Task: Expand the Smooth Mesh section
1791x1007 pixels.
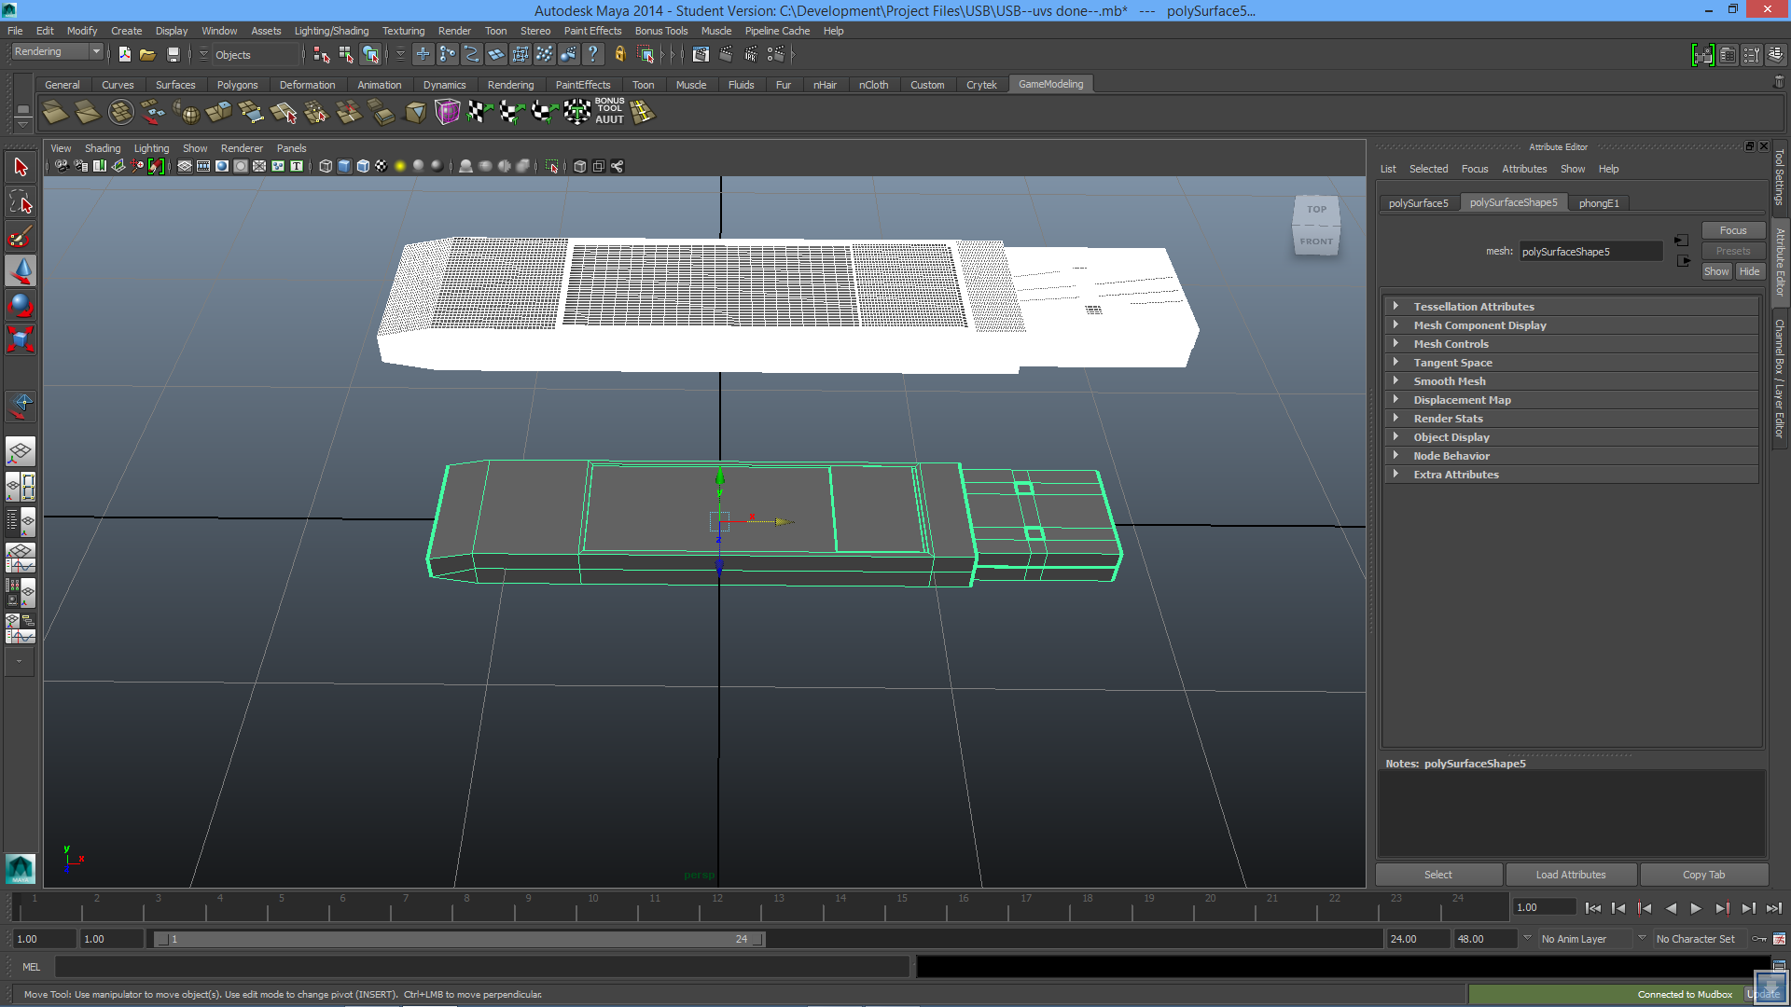Action: (1449, 380)
